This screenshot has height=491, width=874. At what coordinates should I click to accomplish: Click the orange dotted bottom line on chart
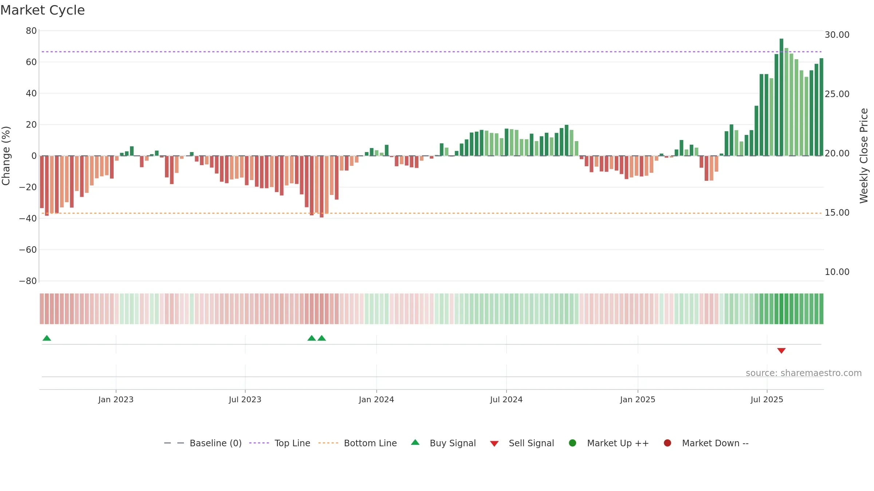point(432,213)
